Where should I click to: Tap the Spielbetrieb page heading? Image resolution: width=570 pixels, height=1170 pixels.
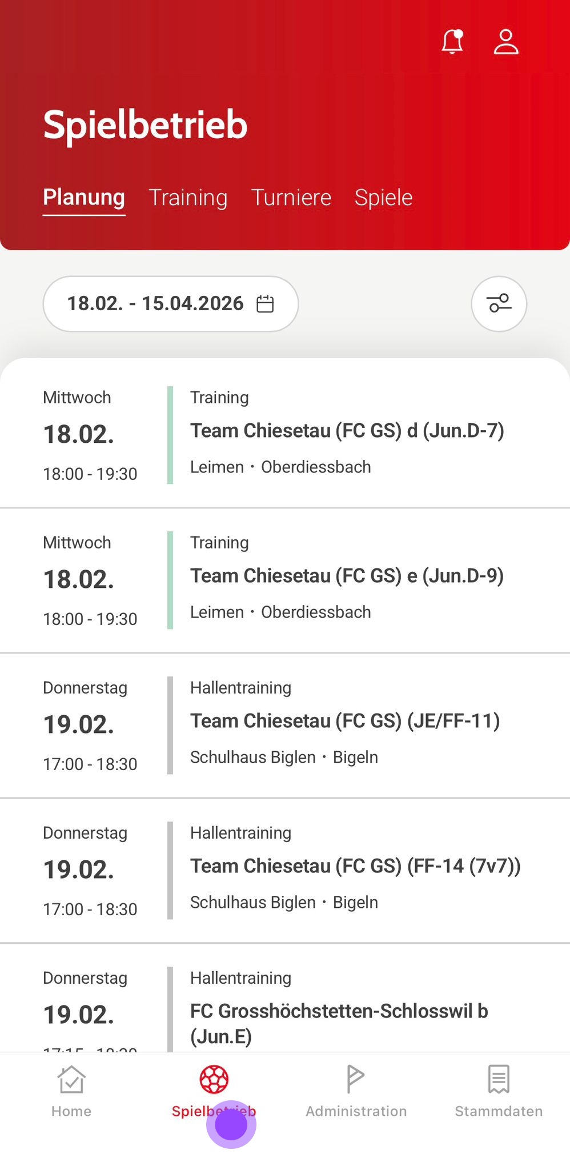(145, 125)
